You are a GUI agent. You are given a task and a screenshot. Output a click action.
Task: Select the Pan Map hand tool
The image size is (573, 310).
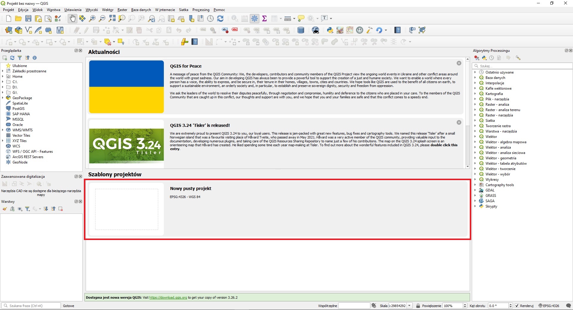point(73,18)
